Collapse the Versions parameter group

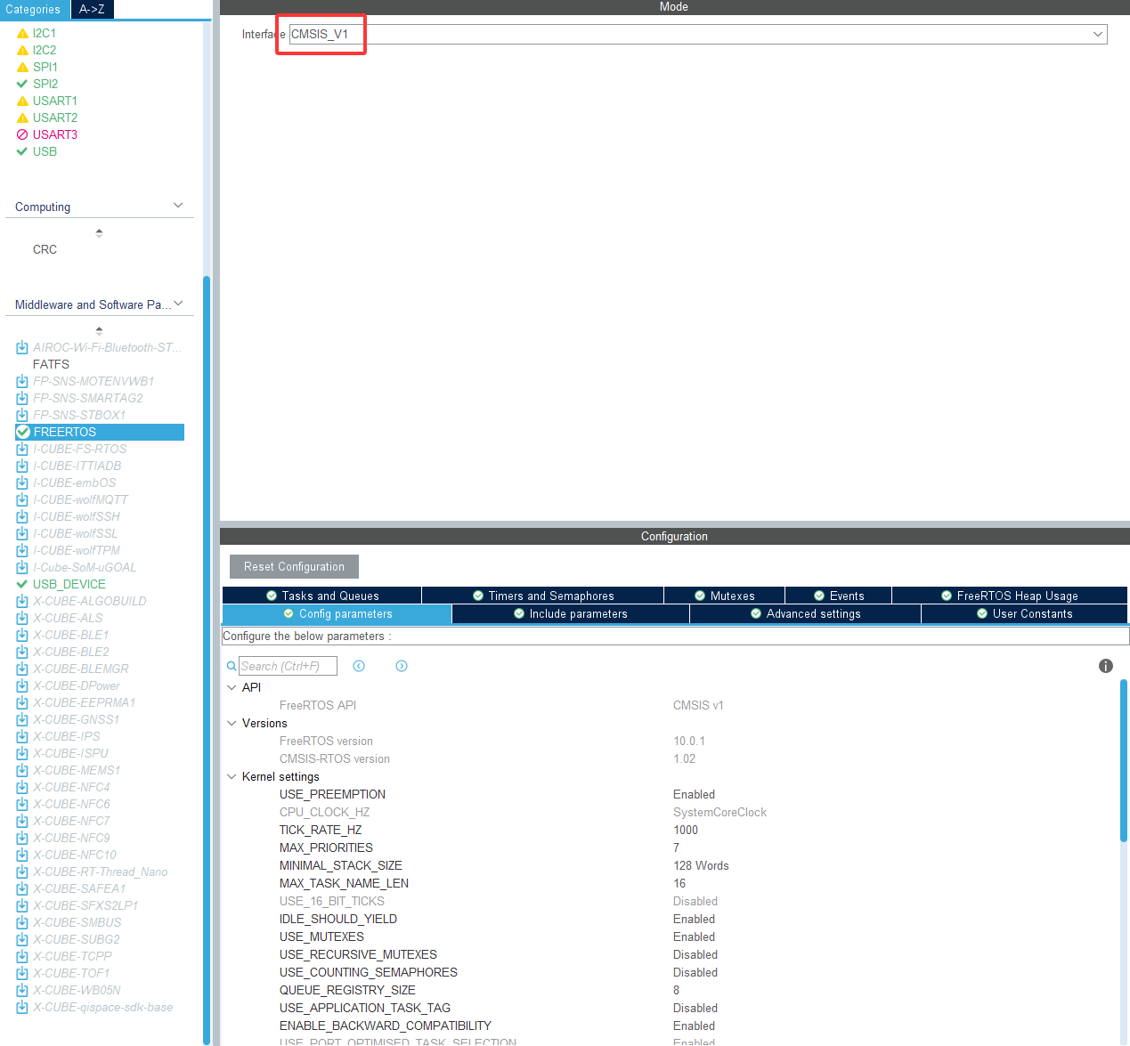tap(232, 723)
